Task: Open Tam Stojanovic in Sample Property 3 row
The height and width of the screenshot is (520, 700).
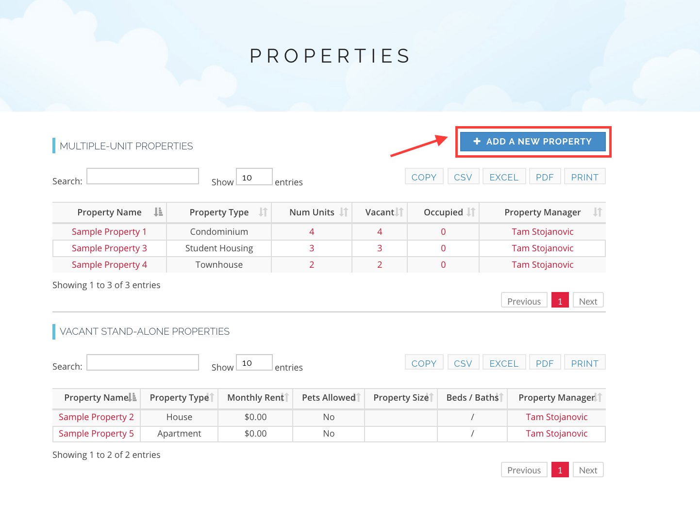Action: click(542, 248)
